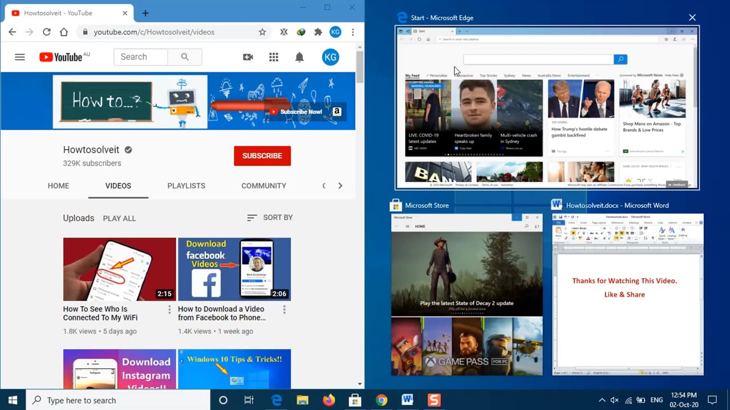Viewport: 730px width, 410px height.
Task: Open the COMMUNITY channel tab
Action: (263, 186)
